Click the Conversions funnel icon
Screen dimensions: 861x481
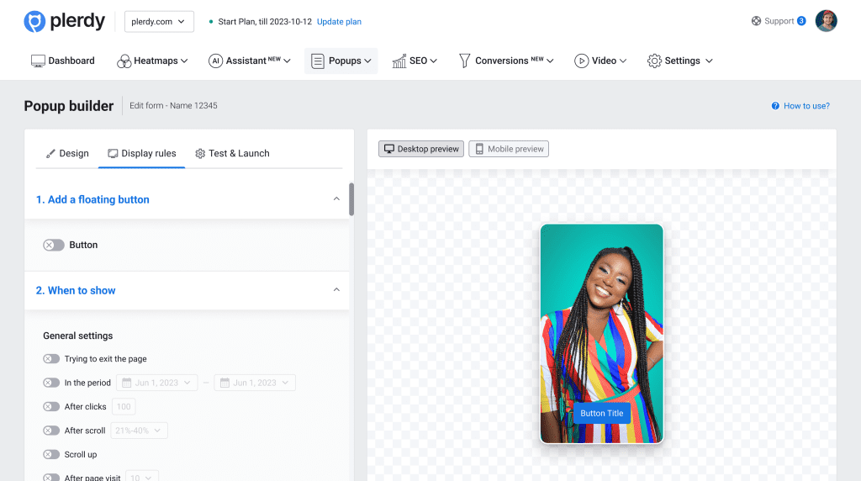[464, 61]
